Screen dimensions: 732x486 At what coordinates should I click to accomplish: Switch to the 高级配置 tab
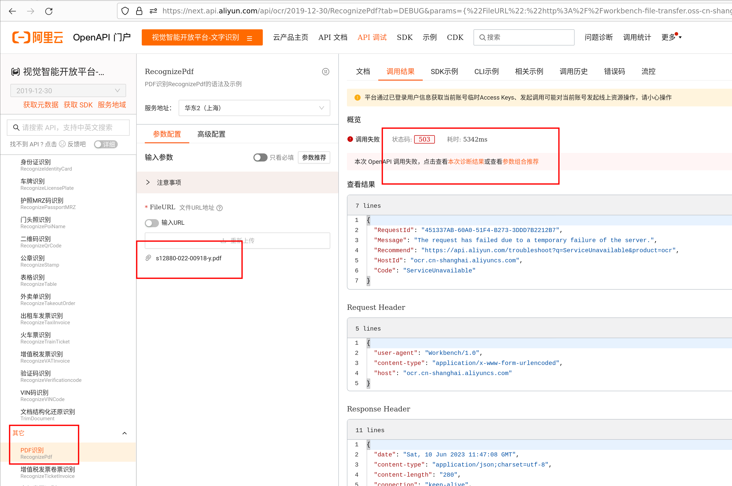click(211, 134)
